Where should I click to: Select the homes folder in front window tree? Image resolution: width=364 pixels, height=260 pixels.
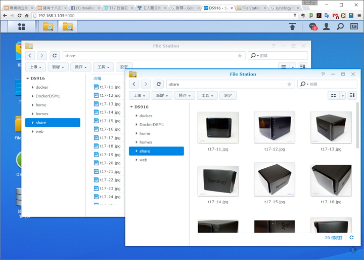pos(146,142)
